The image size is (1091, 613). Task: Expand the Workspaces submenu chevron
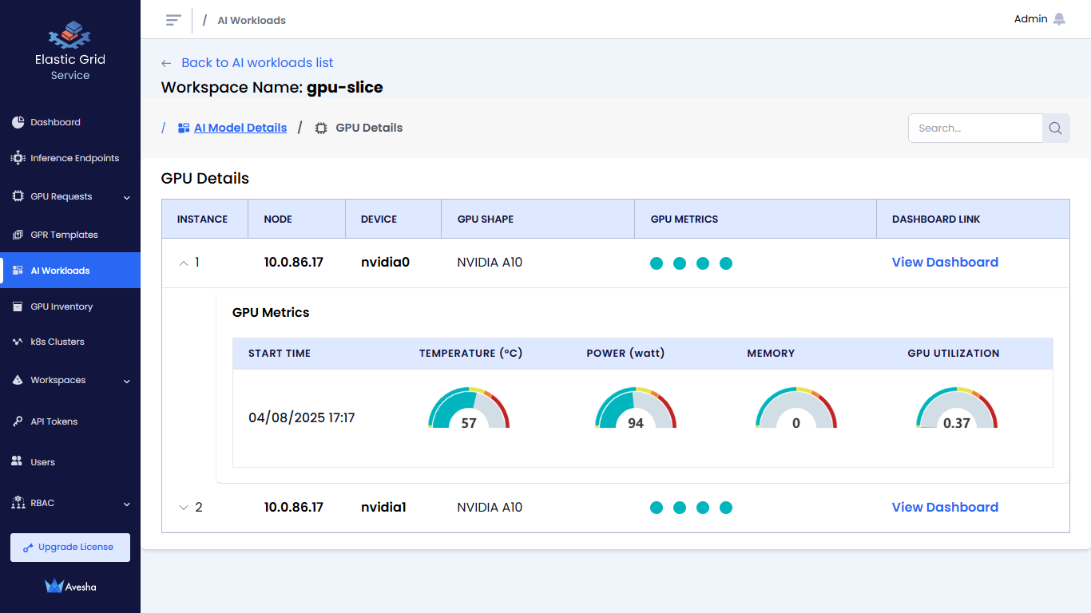click(126, 382)
